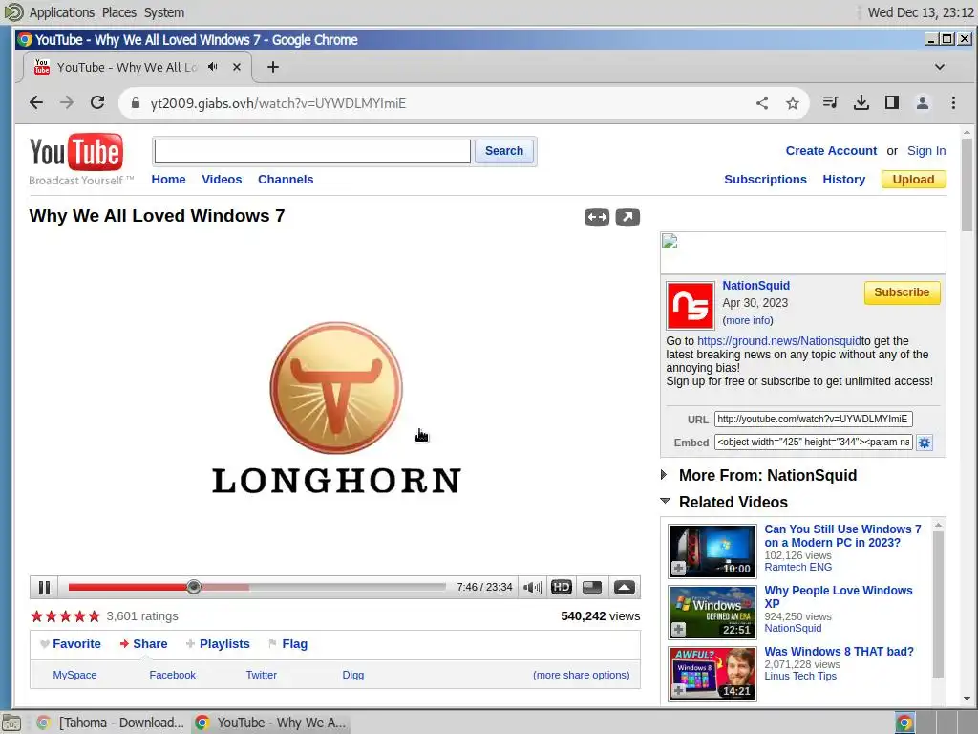
Task: Open Chrome three-dot menu
Action: (953, 103)
